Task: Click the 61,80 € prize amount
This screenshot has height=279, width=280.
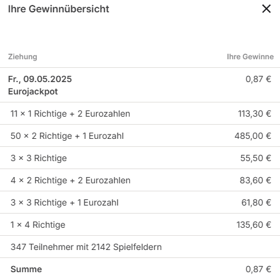Action: pyautogui.click(x=256, y=202)
